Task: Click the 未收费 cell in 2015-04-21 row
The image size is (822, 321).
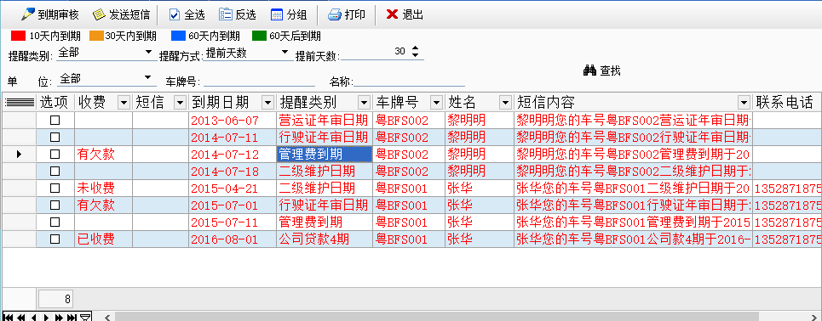Action: coord(103,189)
